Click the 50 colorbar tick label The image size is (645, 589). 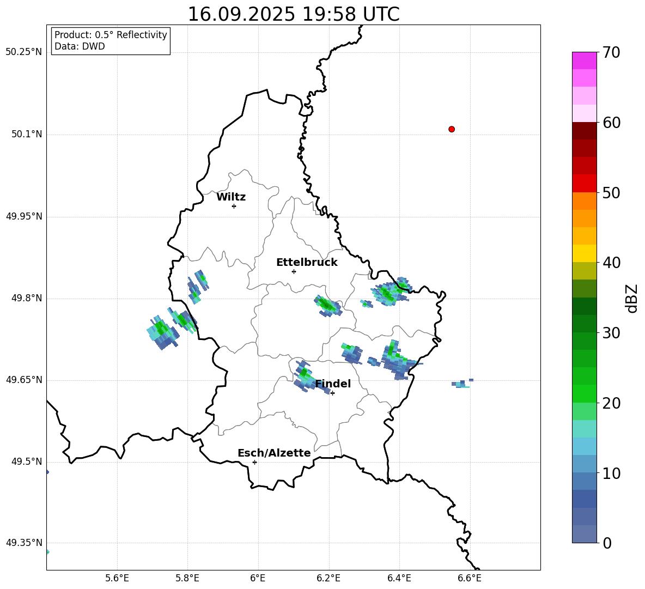pos(611,193)
